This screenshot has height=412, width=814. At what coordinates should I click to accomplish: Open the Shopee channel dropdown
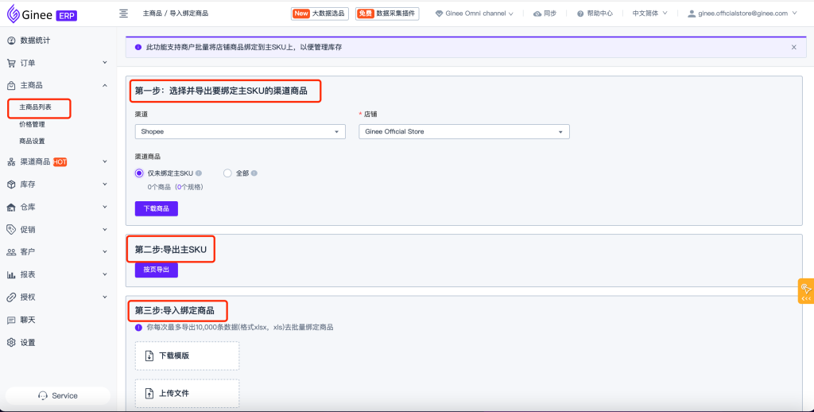(240, 131)
